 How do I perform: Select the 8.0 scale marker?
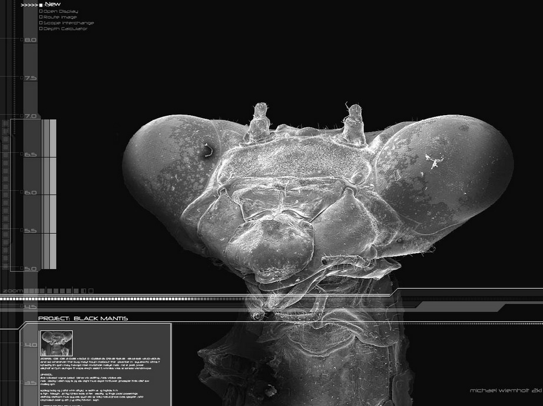pos(31,40)
